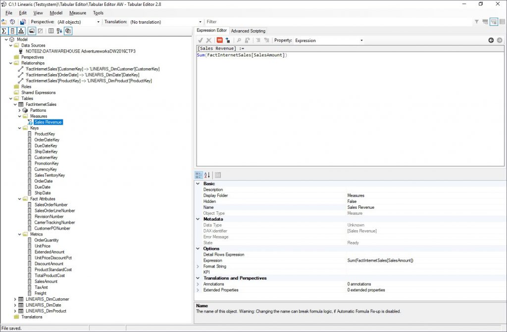The height and width of the screenshot is (332, 507).
Task: Enable alphabetical sorting of tree objects
Action: tap(59, 31)
